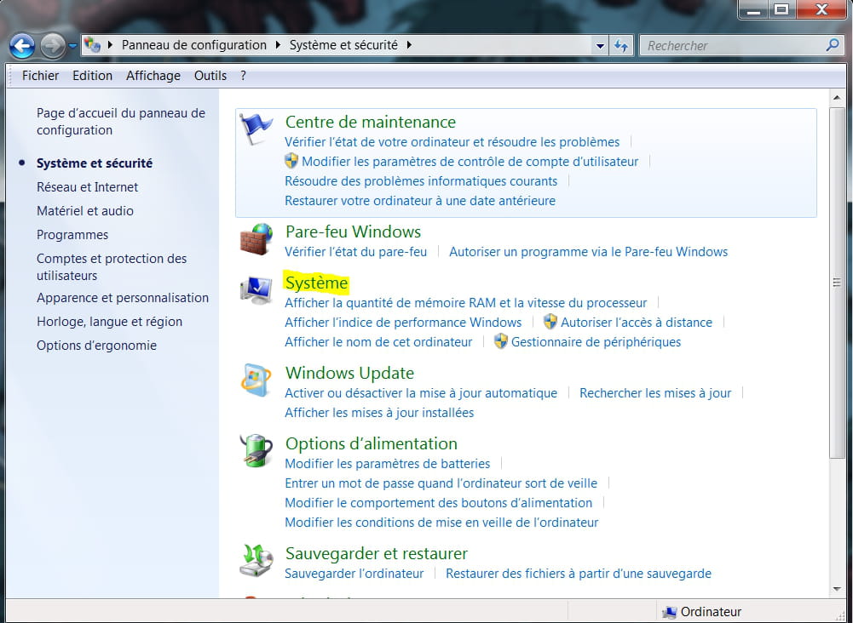Open the Affichage menu
853x623 pixels.
153,76
